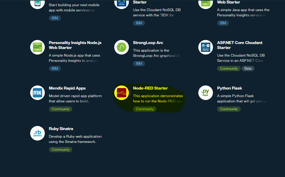This screenshot has height=177, width=285.
Task: Choose the ASP.NET Core Cloudant Starter title
Action: click(240, 45)
